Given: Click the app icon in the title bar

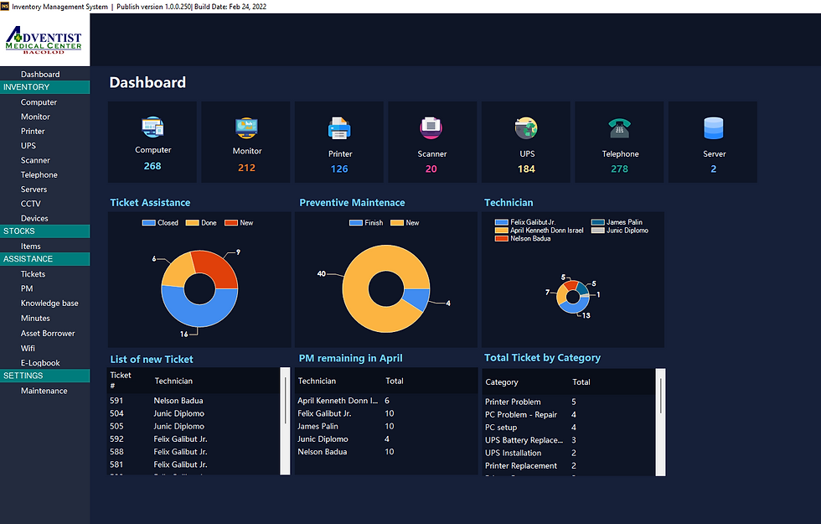Looking at the screenshot, I should [x=5, y=7].
